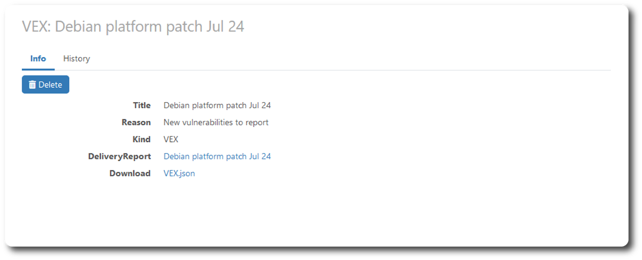642x260 pixels.
Task: Click the bold 'Title' field label
Action: tap(142, 105)
